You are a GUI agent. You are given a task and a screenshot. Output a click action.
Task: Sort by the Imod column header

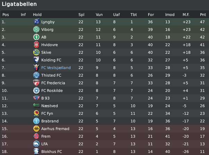point(170,15)
